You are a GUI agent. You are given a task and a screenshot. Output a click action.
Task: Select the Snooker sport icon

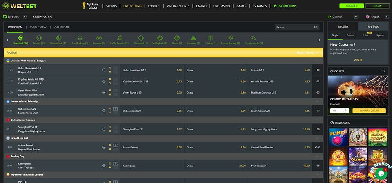click(x=193, y=38)
